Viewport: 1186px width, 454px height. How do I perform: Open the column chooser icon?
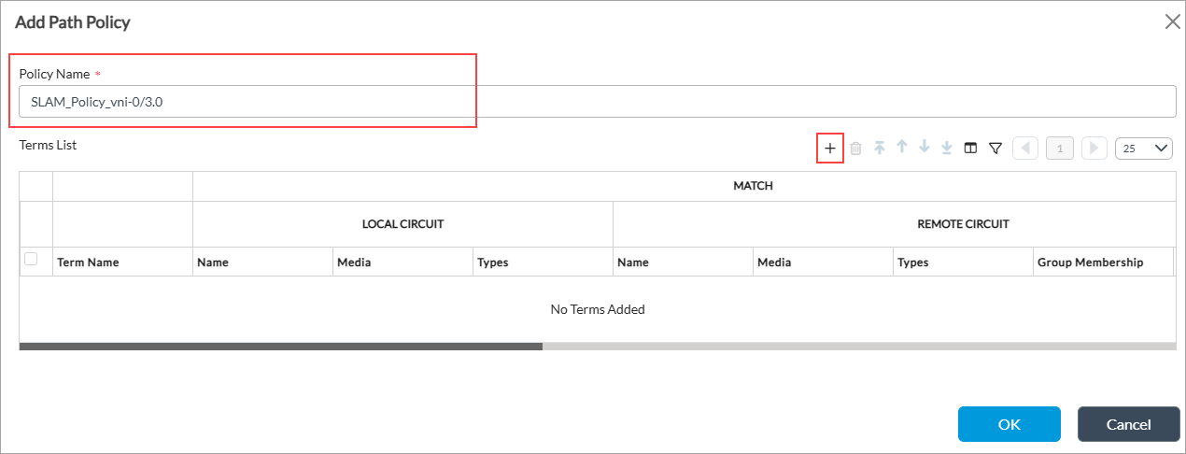click(970, 148)
